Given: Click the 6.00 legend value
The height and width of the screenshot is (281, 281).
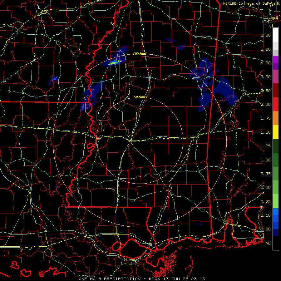Looking at the screenshot, I should coord(266,49).
